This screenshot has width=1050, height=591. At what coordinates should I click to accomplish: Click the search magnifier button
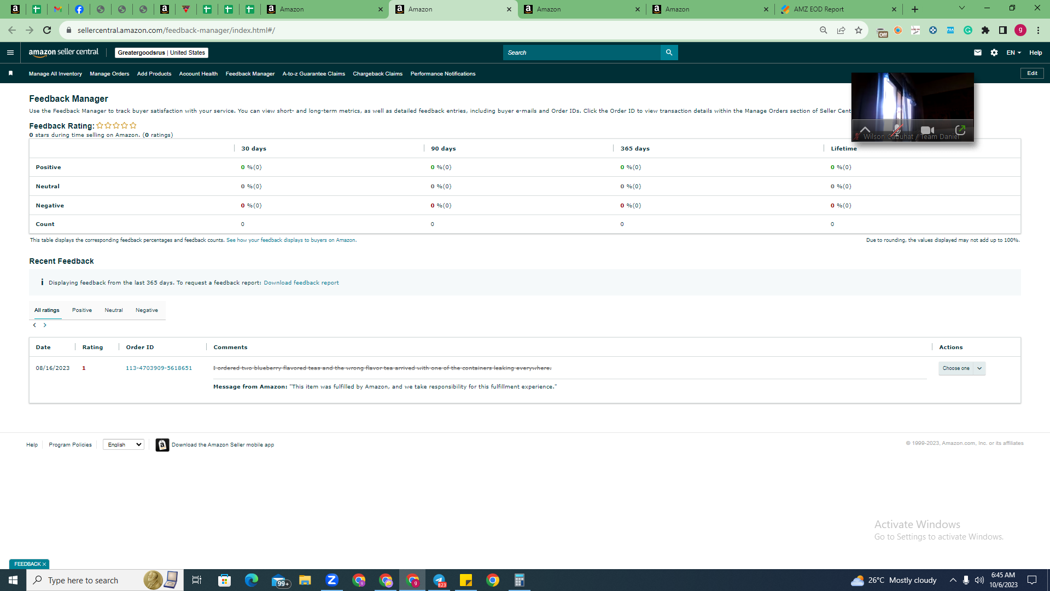point(669,53)
